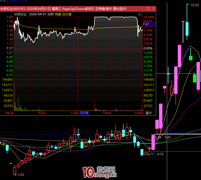Click the 6.96 green price axis label

pyautogui.click(x=10, y=57)
